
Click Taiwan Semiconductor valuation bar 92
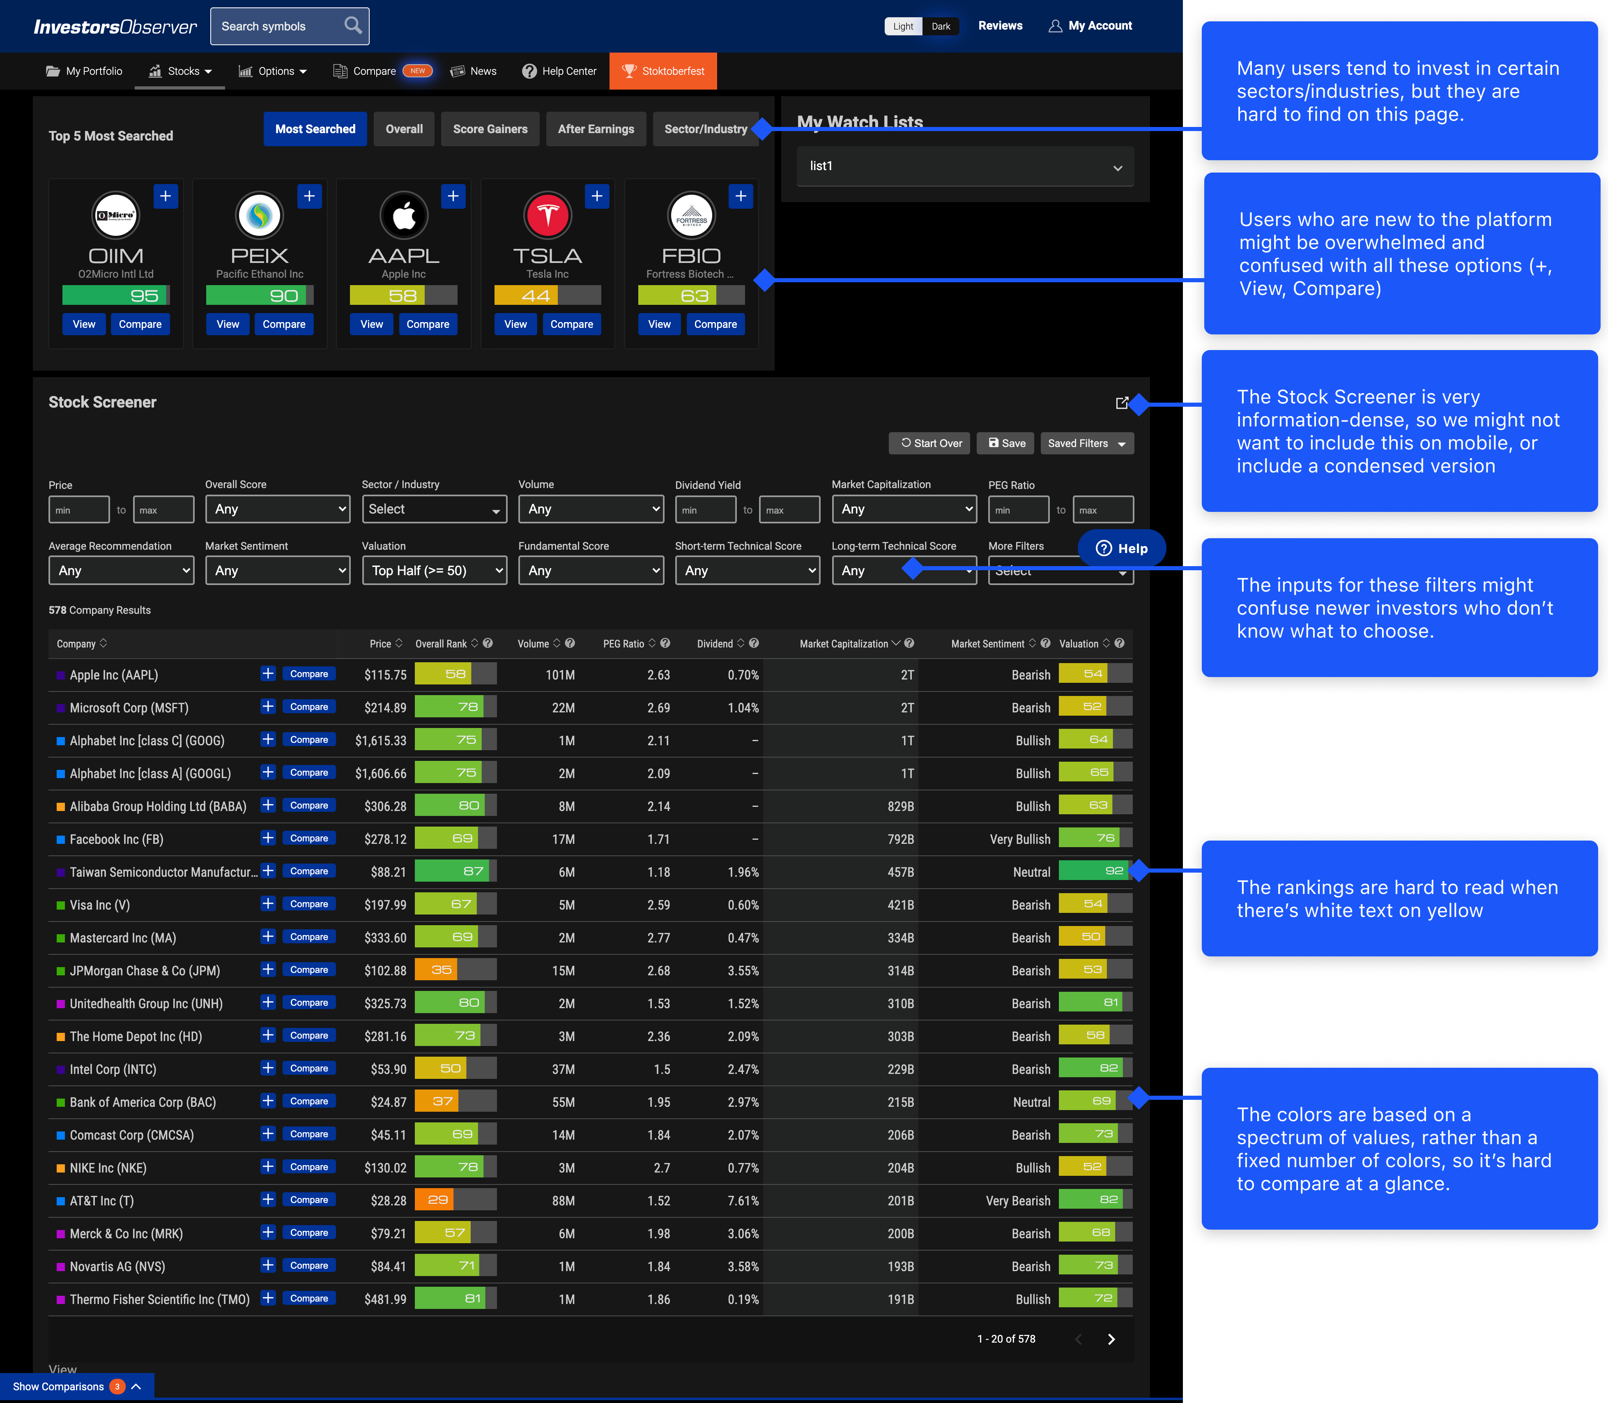point(1095,871)
